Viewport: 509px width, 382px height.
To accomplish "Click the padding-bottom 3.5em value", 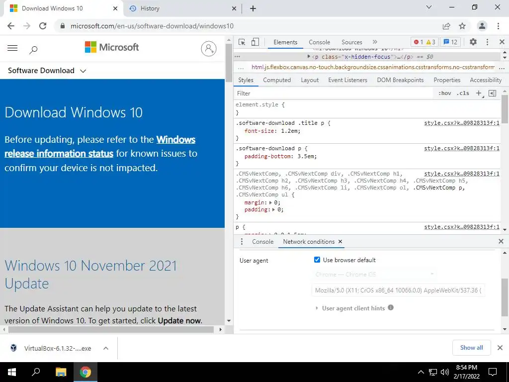I will (306, 156).
